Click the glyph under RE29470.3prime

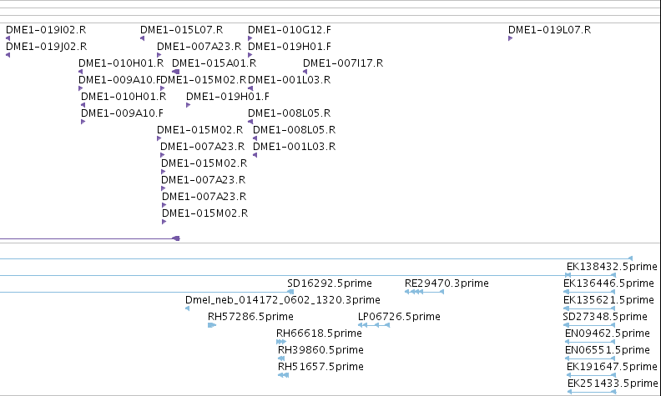coord(424,292)
